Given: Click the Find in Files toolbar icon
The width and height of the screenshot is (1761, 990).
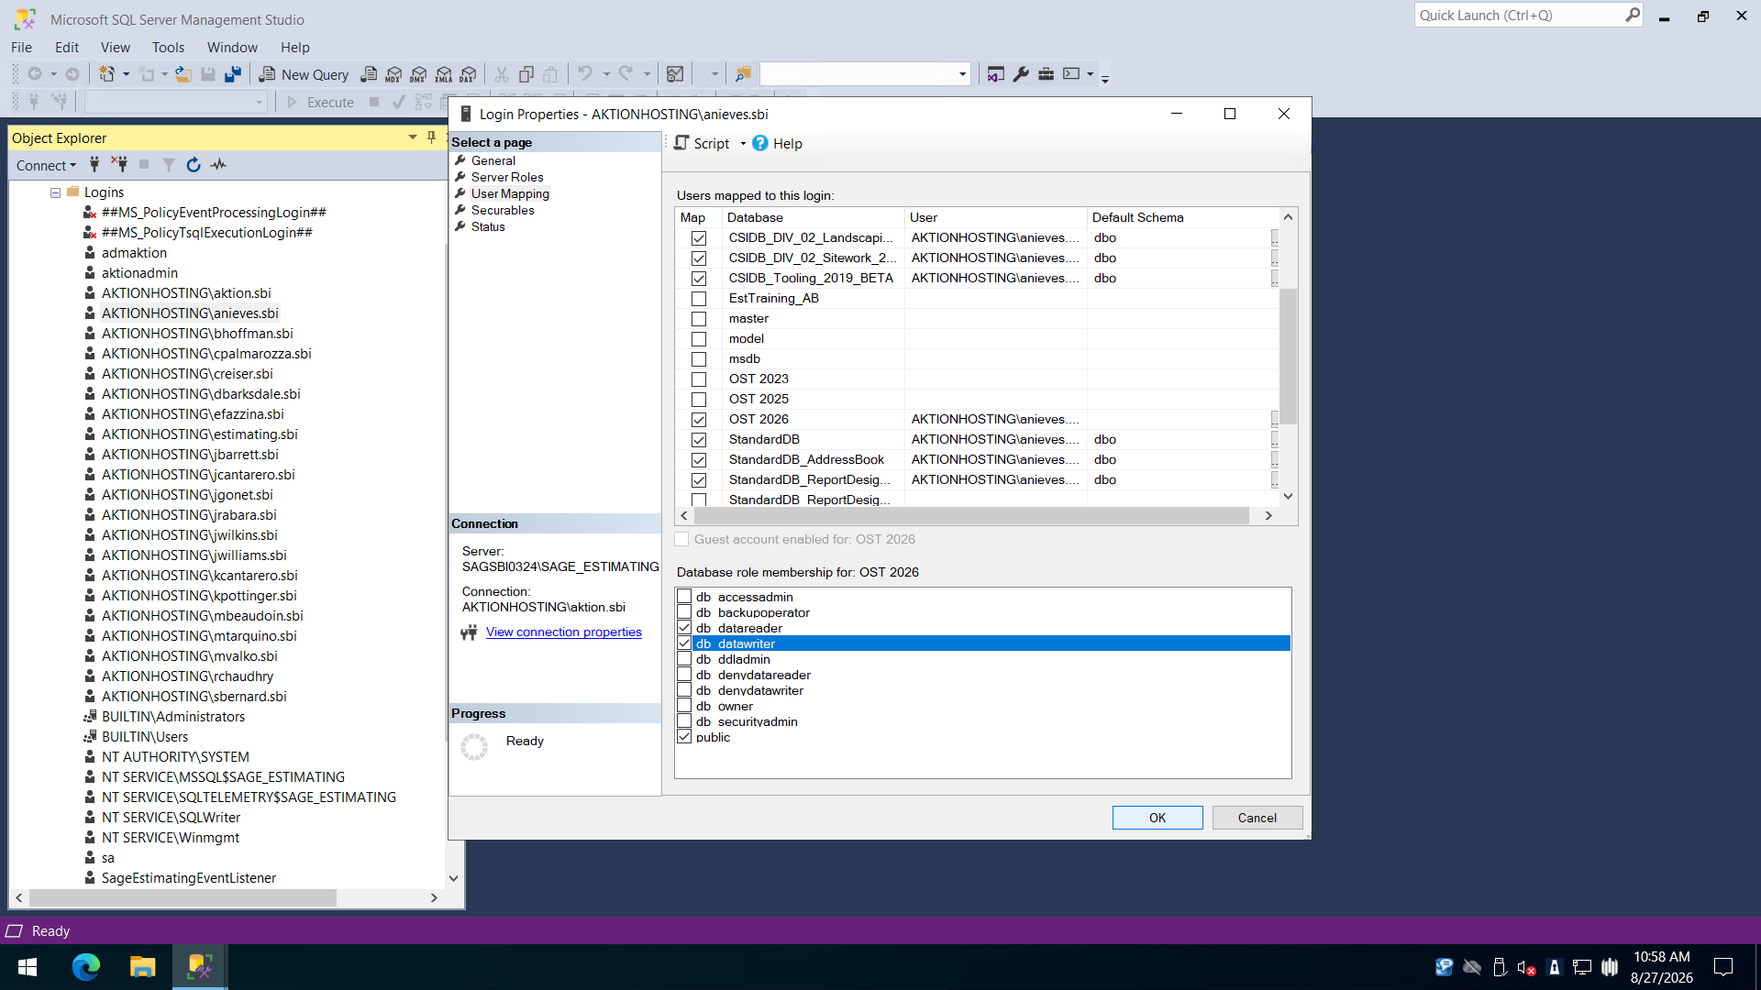Looking at the screenshot, I should click(743, 74).
